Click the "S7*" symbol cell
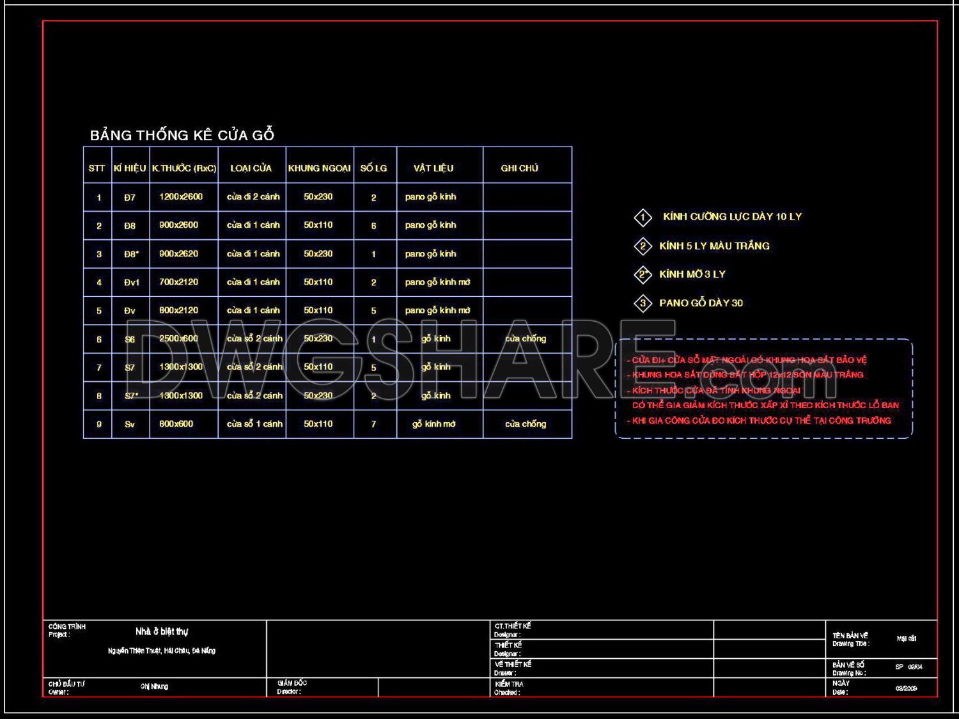Viewport: 959px width, 719px height. point(131,396)
